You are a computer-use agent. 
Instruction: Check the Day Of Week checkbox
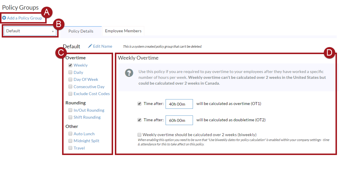pyautogui.click(x=70, y=79)
